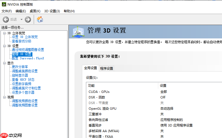
Task: Collapse the 显示 tree node
Action: pyautogui.click(x=4, y=63)
